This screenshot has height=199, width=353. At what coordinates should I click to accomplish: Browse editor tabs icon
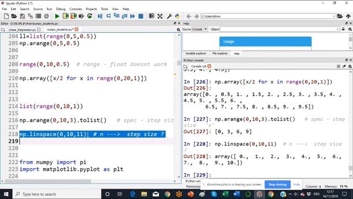pyautogui.click(x=3, y=29)
